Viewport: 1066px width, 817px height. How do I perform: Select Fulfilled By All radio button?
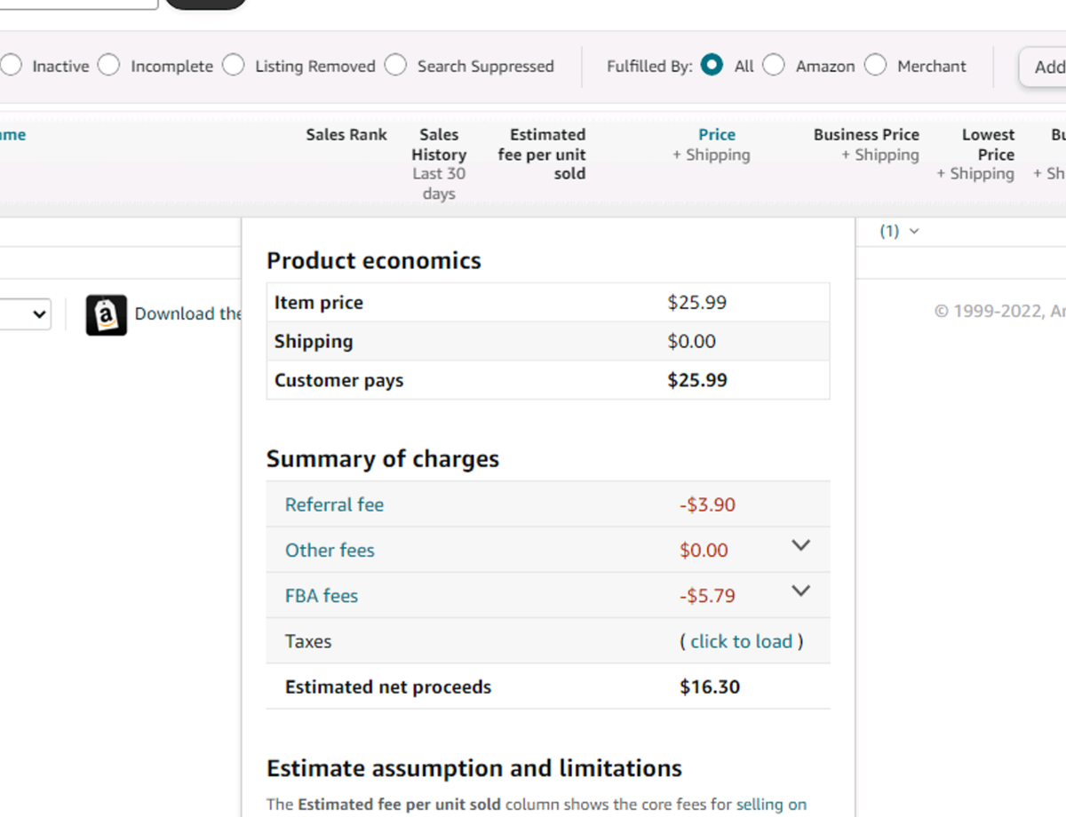pyautogui.click(x=712, y=66)
